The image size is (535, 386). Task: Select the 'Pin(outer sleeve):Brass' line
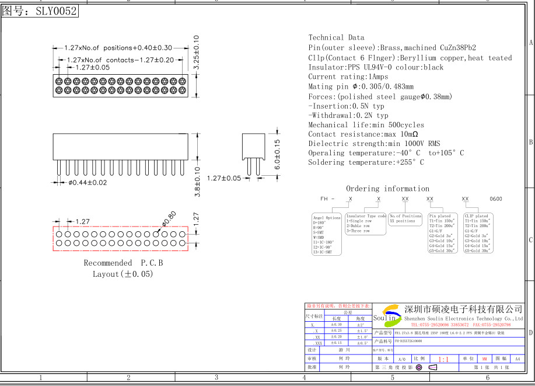pos(392,47)
